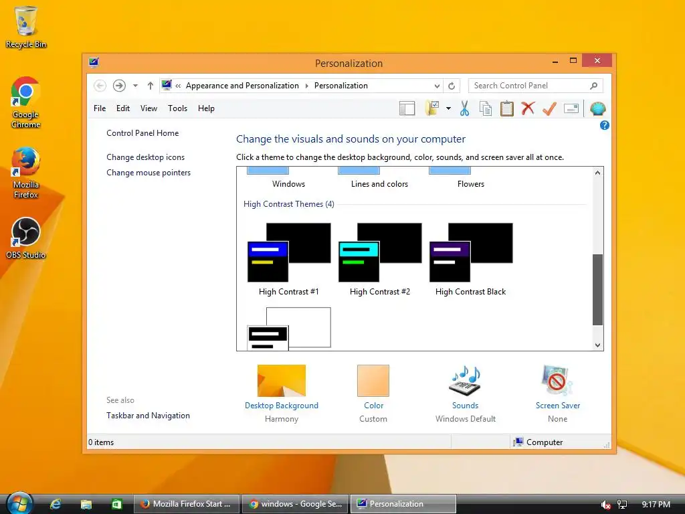Switch to Mozilla Firefox Start taskbar button

pos(187,504)
